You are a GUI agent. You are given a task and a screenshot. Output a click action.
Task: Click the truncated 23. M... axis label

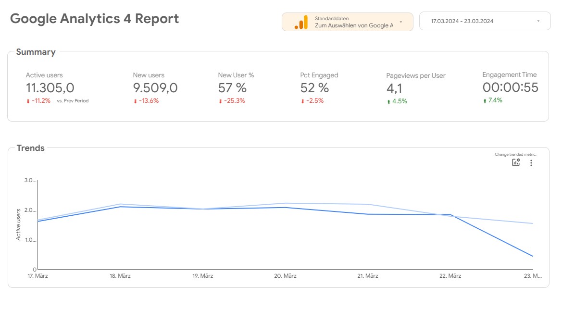tap(533, 276)
